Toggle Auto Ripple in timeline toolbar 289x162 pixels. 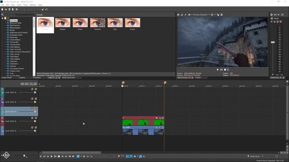(135, 156)
